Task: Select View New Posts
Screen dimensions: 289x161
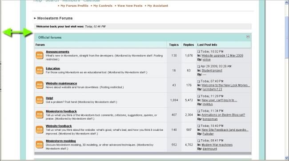Action: click(x=130, y=6)
